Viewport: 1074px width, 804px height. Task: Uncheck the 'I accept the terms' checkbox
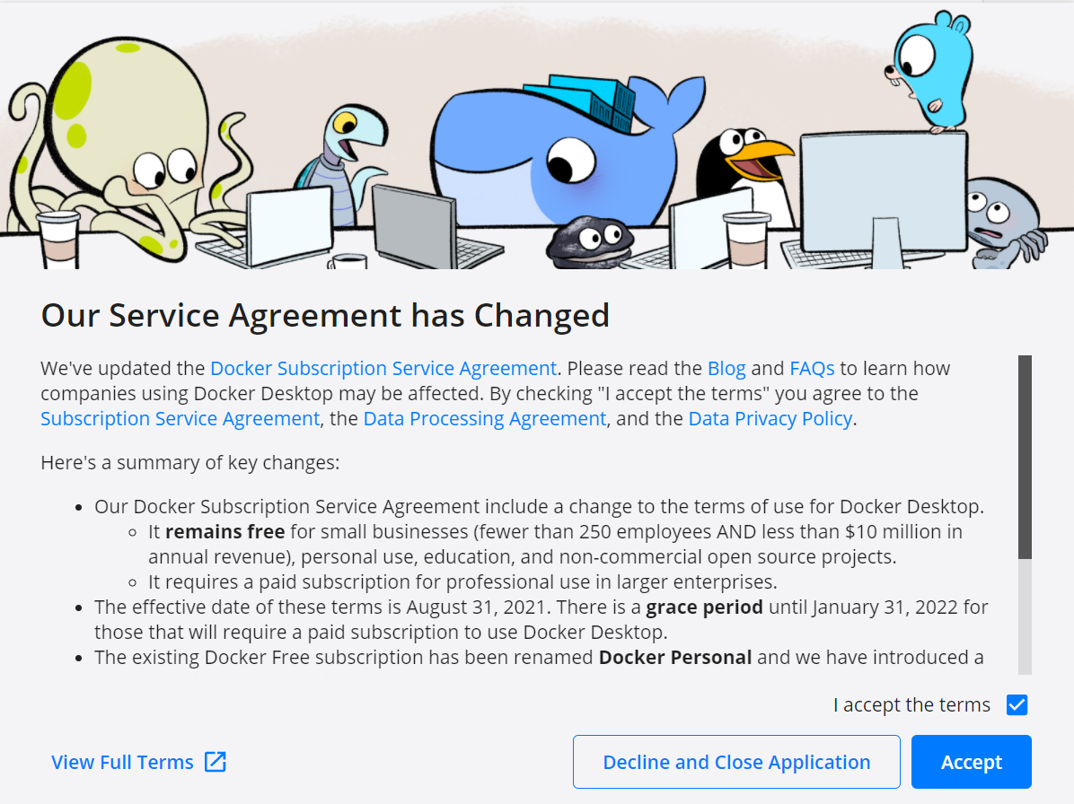[x=1017, y=704]
